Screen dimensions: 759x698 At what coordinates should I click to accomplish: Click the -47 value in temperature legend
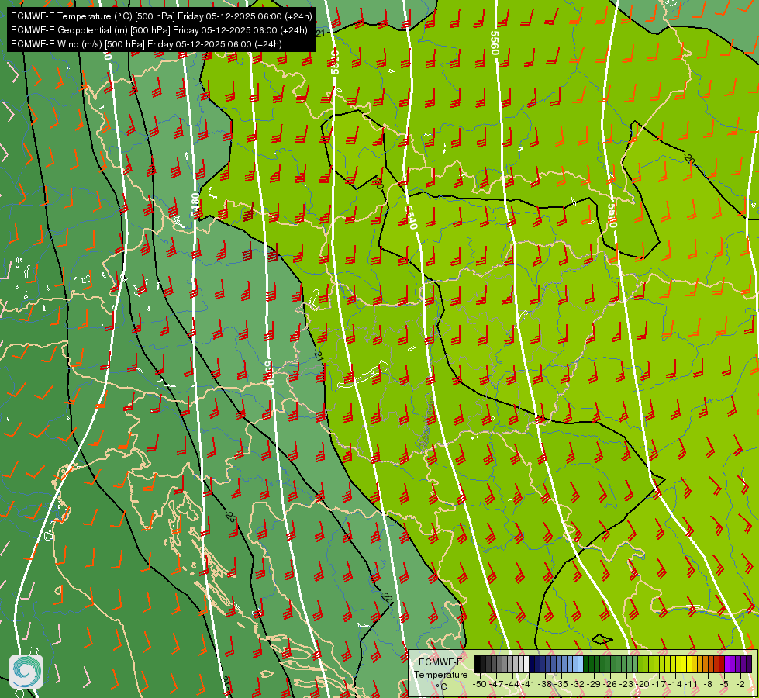tap(496, 684)
